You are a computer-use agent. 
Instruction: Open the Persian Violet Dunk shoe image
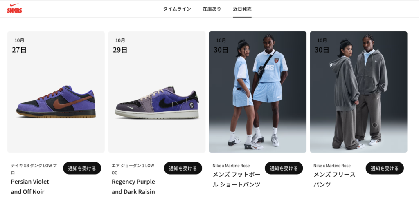pos(56,92)
